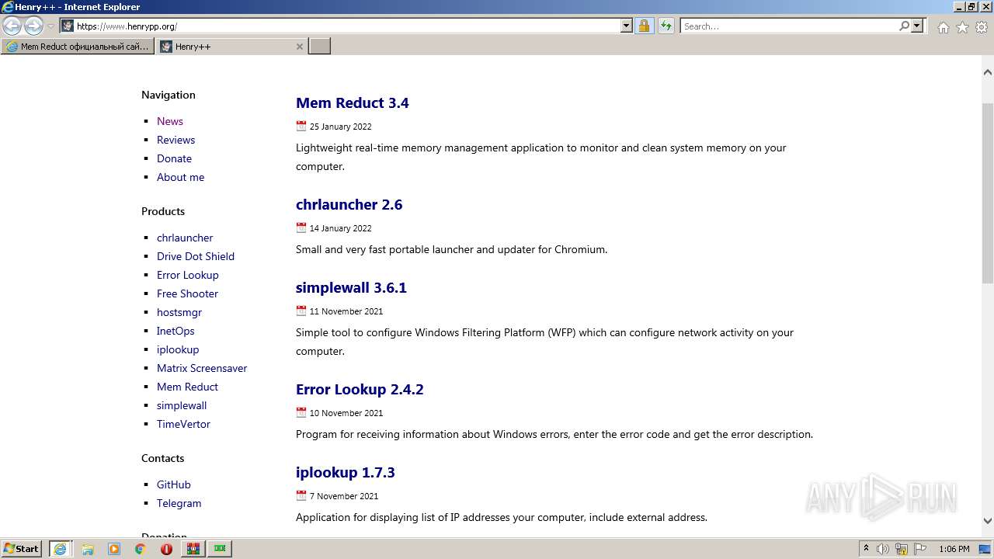
Task: Click Internet Explorer taskbar icon
Action: (60, 549)
